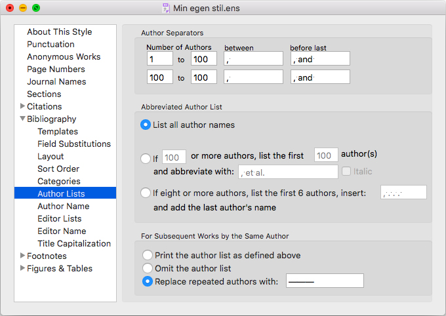Edit the first row 'before last' field
Image resolution: width=446 pixels, height=316 pixels.
[320, 58]
